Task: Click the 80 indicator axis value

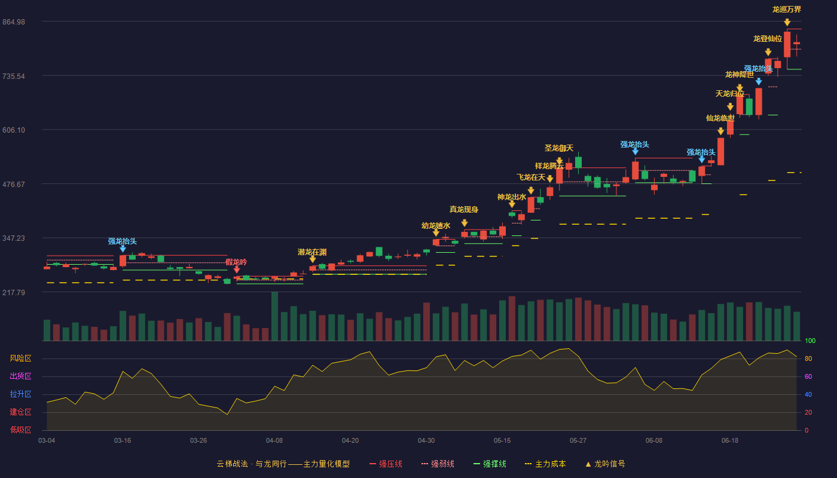Action: [808, 359]
